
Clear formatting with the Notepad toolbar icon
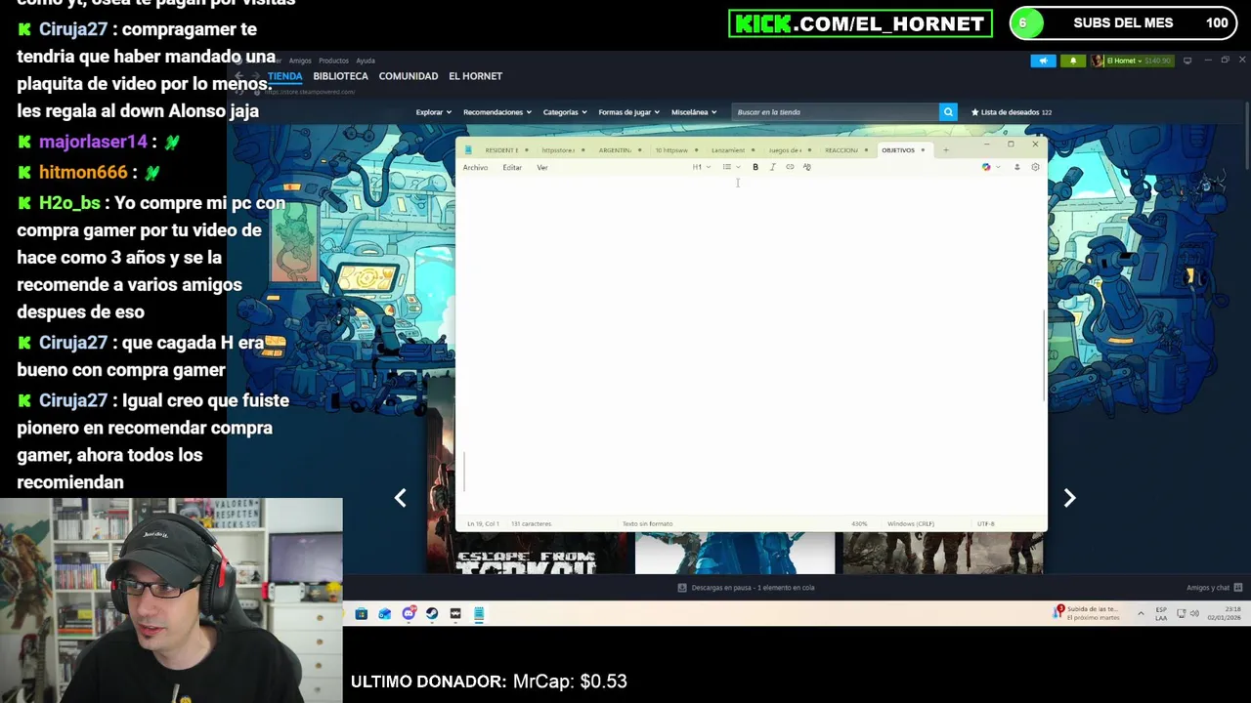(x=806, y=167)
